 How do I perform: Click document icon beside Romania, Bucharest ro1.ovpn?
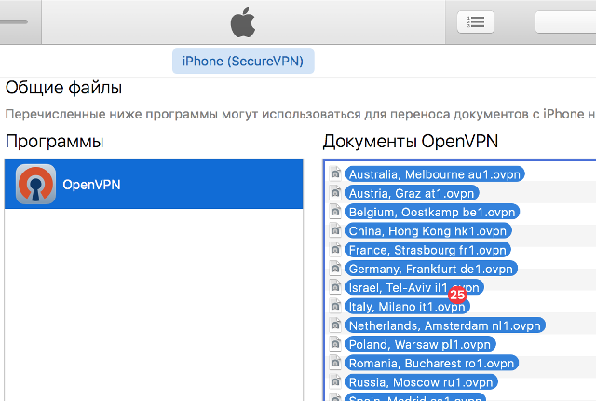tap(335, 363)
